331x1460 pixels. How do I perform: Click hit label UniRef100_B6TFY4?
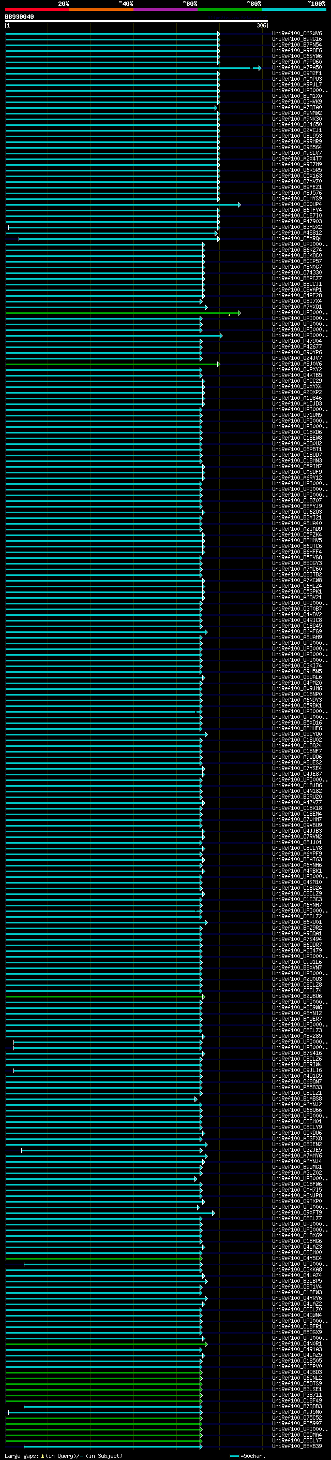tap(297, 210)
